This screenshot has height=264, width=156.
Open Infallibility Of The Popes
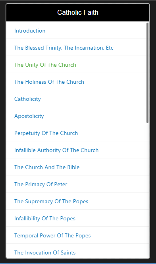(45, 218)
